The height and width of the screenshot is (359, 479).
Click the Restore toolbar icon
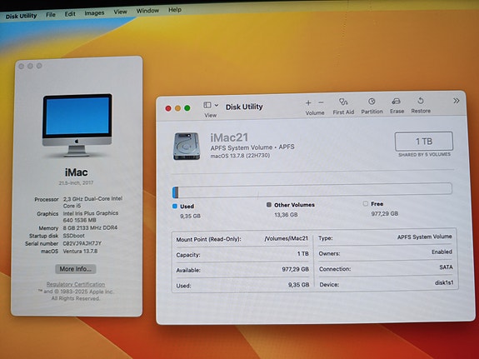pyautogui.click(x=421, y=101)
